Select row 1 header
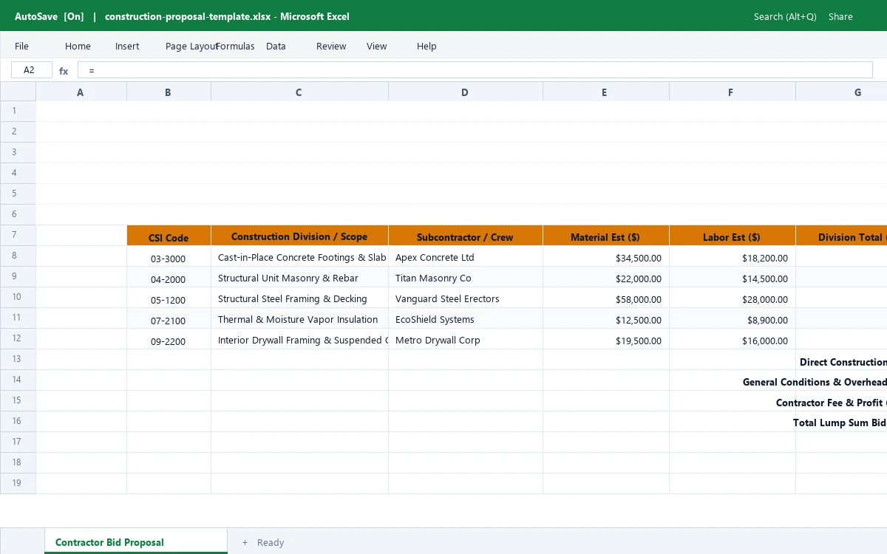The width and height of the screenshot is (887, 554). [18, 111]
